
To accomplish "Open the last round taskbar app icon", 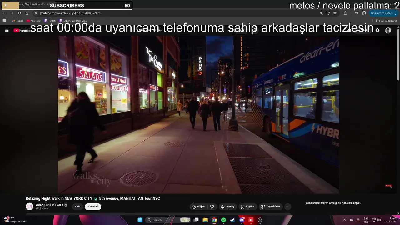I will click(x=260, y=220).
